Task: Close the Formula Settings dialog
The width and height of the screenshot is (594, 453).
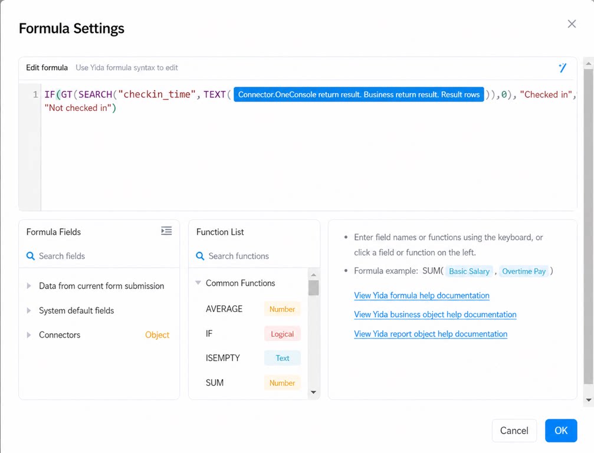Action: pos(572,24)
